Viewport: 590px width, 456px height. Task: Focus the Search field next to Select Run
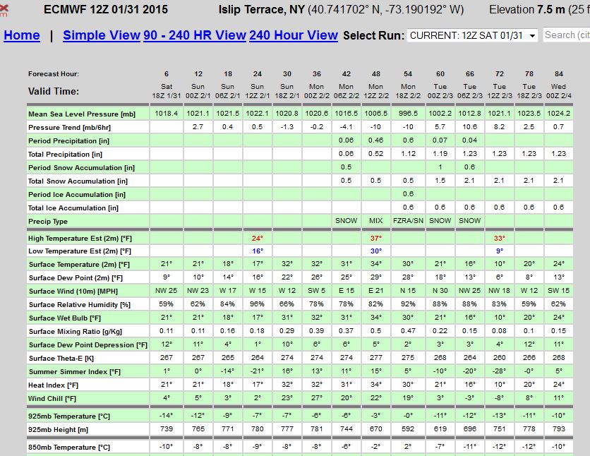click(566, 35)
